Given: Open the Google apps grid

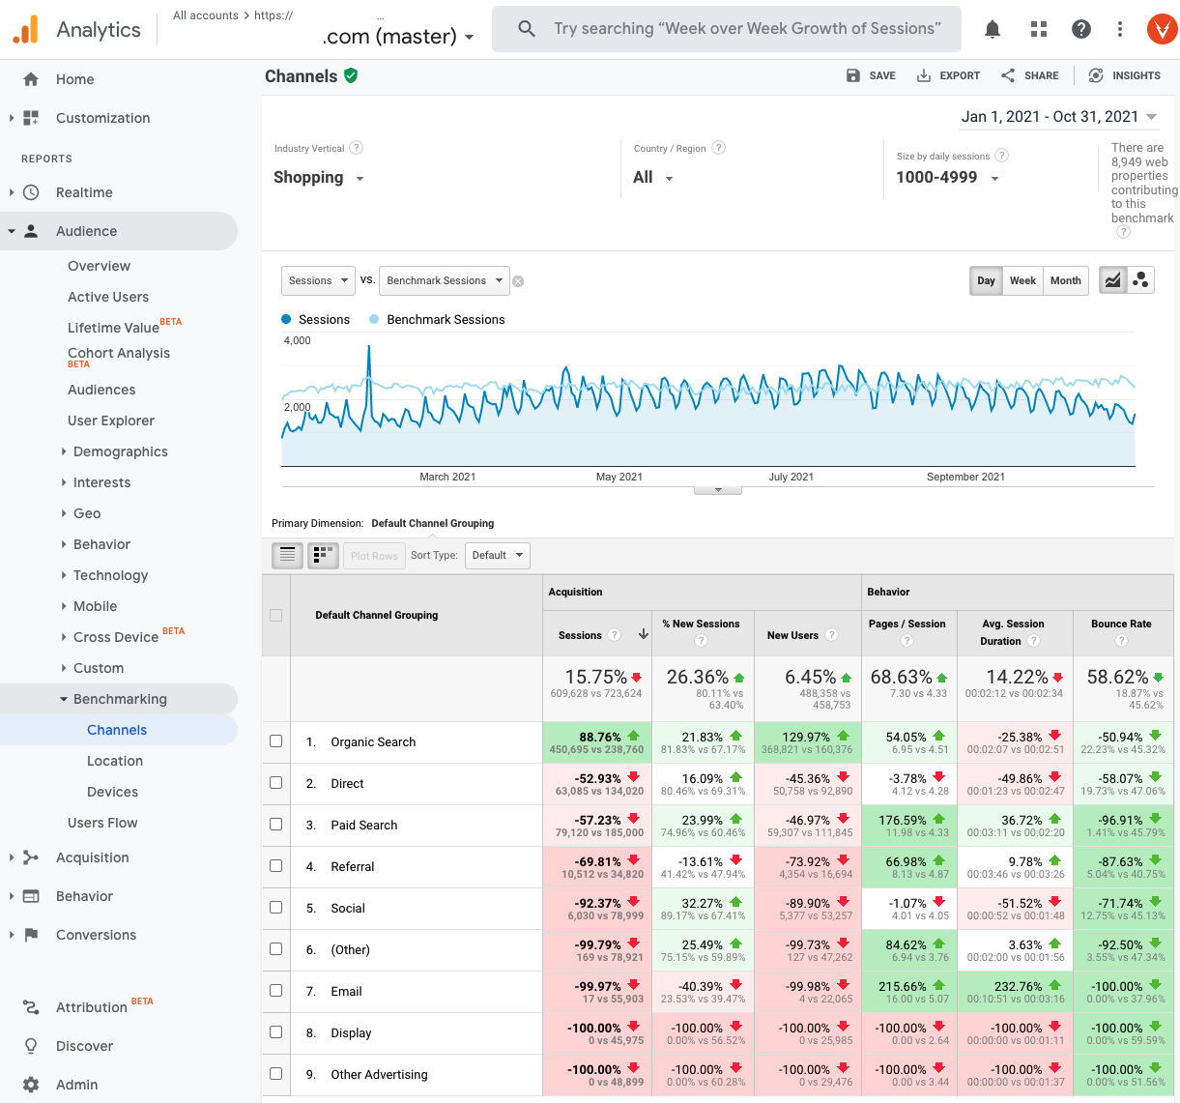Looking at the screenshot, I should click(1038, 29).
